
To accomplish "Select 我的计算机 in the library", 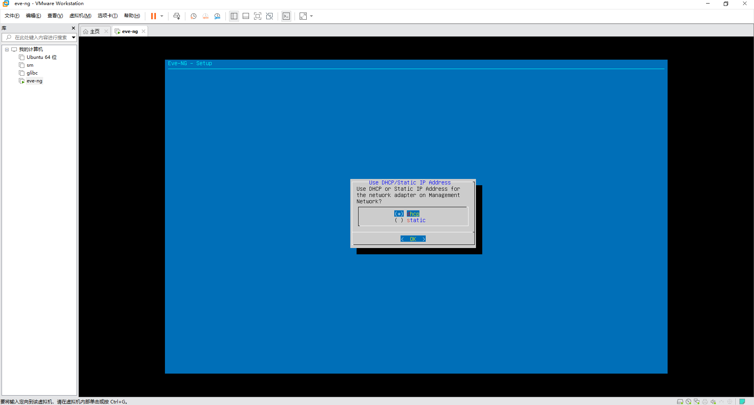I will coord(31,49).
